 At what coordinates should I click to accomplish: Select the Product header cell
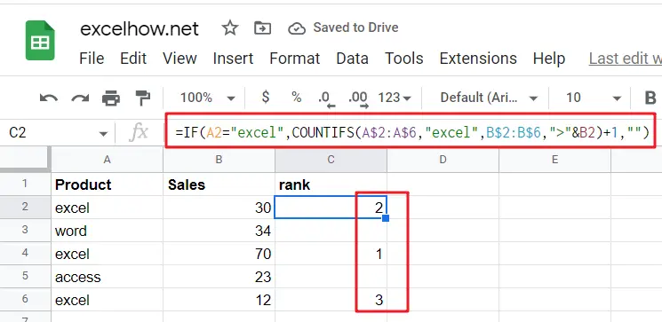click(x=107, y=185)
